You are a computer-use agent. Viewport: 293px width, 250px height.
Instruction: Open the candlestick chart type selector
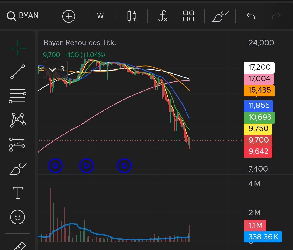132,16
